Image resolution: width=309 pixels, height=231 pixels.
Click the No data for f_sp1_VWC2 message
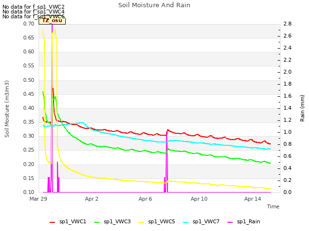click(x=33, y=7)
